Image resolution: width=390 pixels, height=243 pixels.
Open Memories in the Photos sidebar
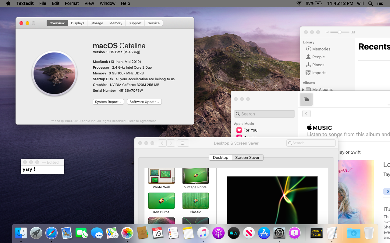(318, 49)
